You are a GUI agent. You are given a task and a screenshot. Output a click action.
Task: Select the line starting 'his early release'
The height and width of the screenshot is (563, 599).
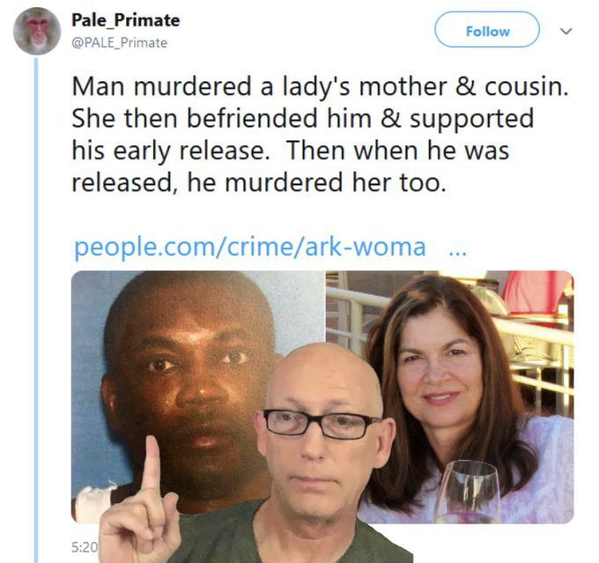click(x=291, y=151)
